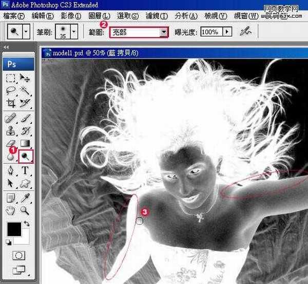Select the Crop tool
Viewport: 308px width, 284px height.
[x=10, y=103]
